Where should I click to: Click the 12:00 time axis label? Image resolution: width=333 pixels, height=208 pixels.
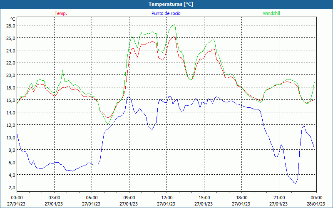pyautogui.click(x=166, y=198)
